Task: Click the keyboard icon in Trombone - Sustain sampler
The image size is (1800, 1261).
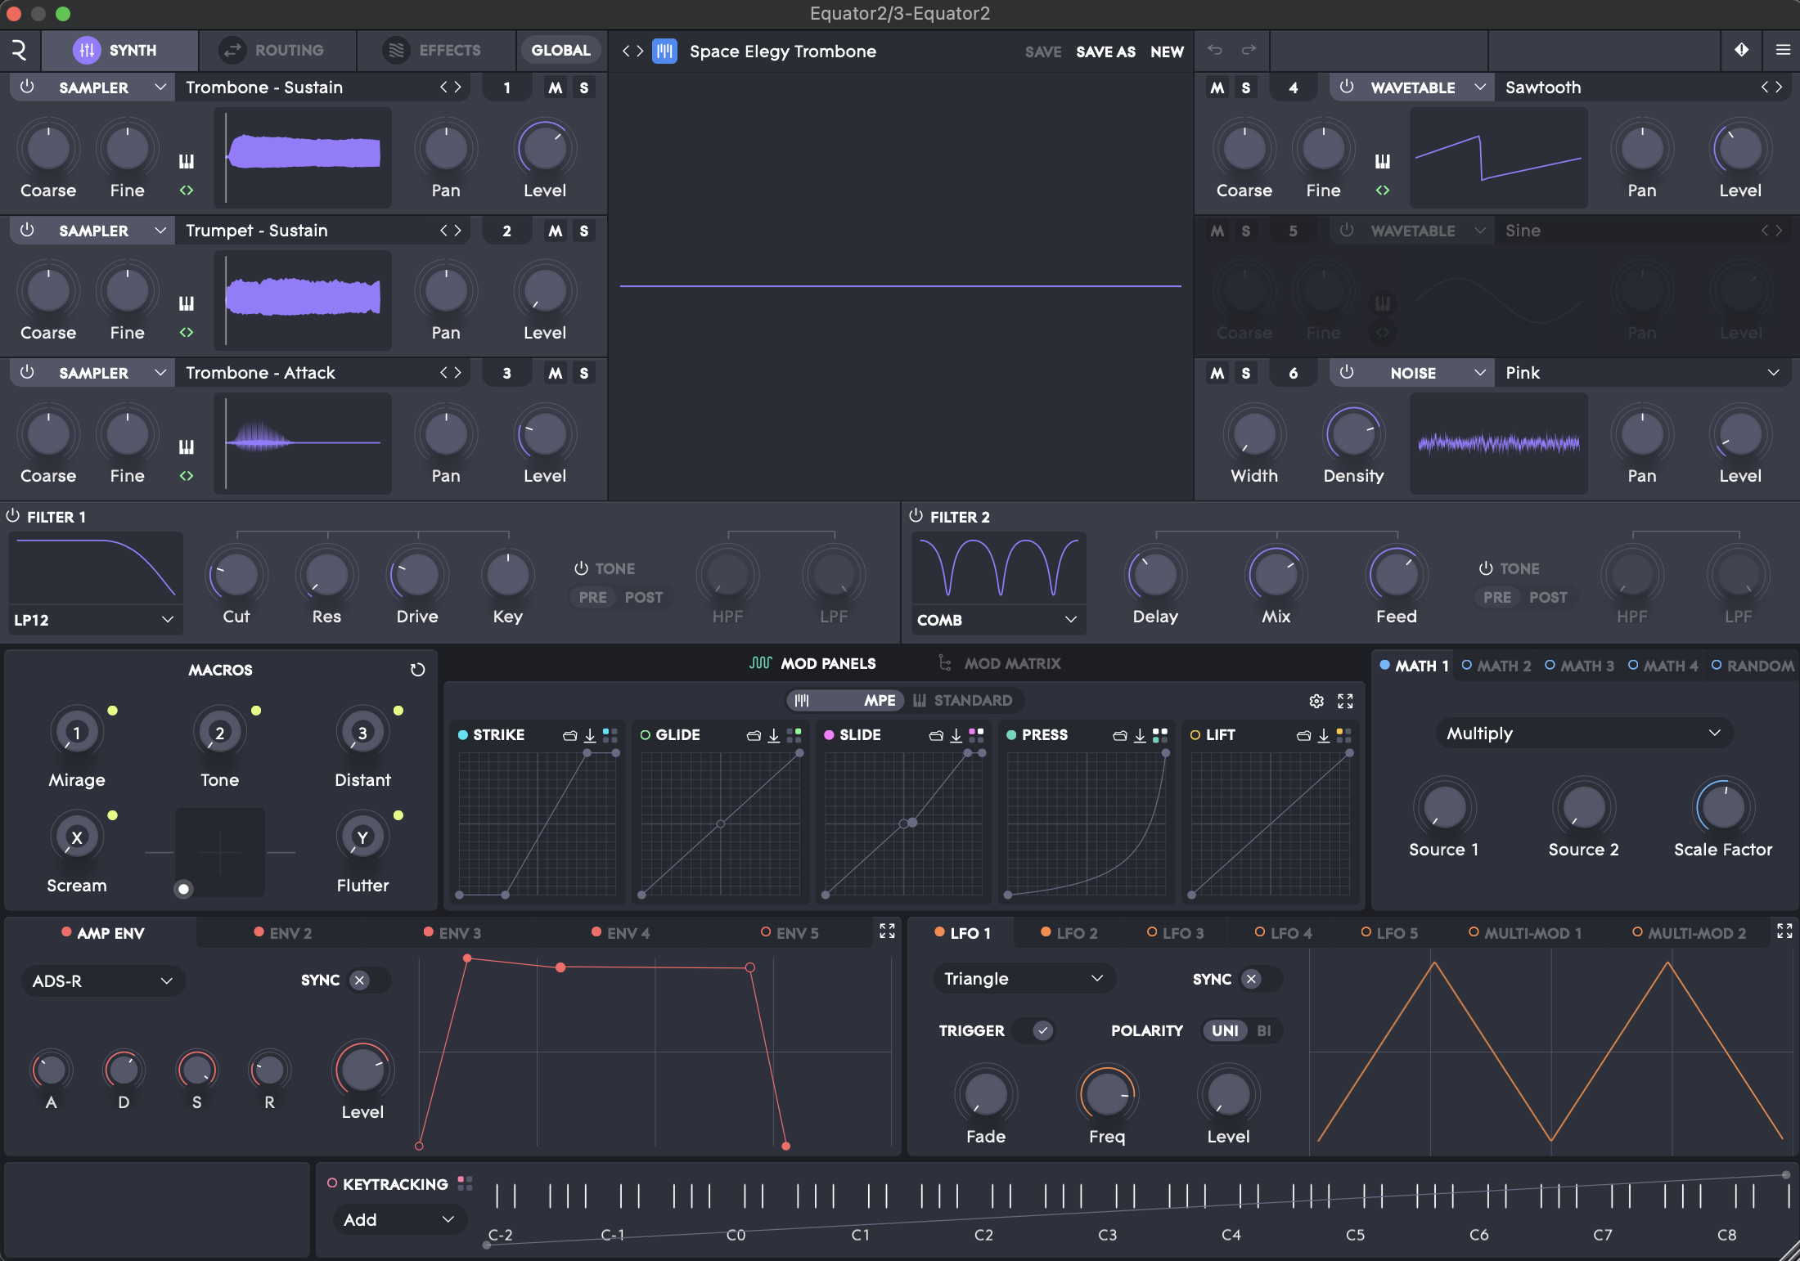Action: pos(187,161)
